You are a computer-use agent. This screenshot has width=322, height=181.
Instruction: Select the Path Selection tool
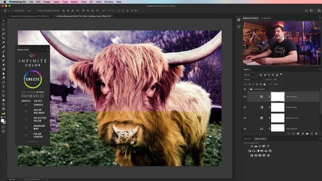pos(4,91)
